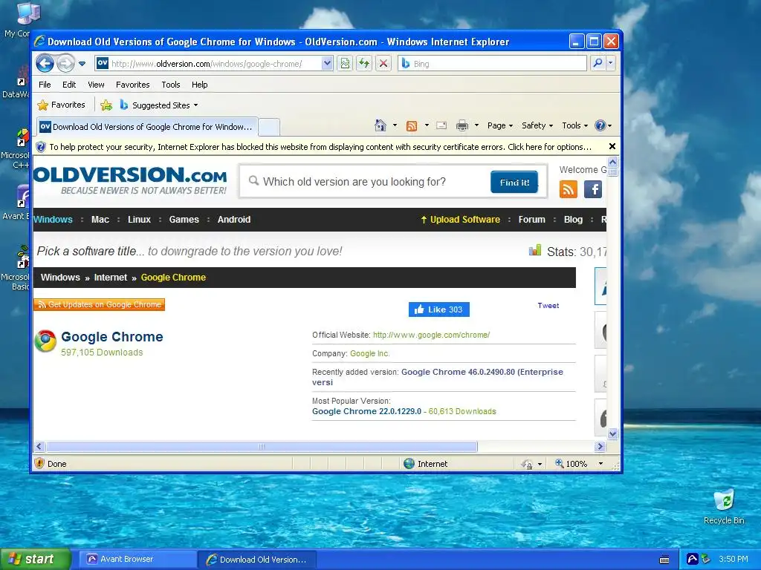
Task: Open the Tools menu in menu bar
Action: point(171,85)
